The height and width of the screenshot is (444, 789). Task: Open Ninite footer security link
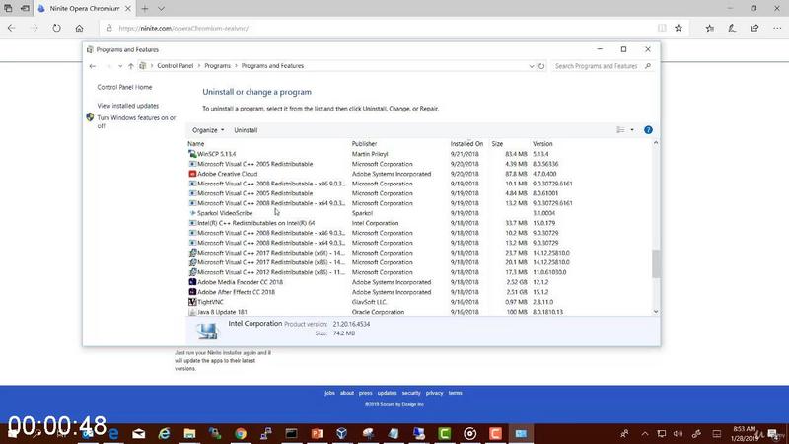point(411,393)
